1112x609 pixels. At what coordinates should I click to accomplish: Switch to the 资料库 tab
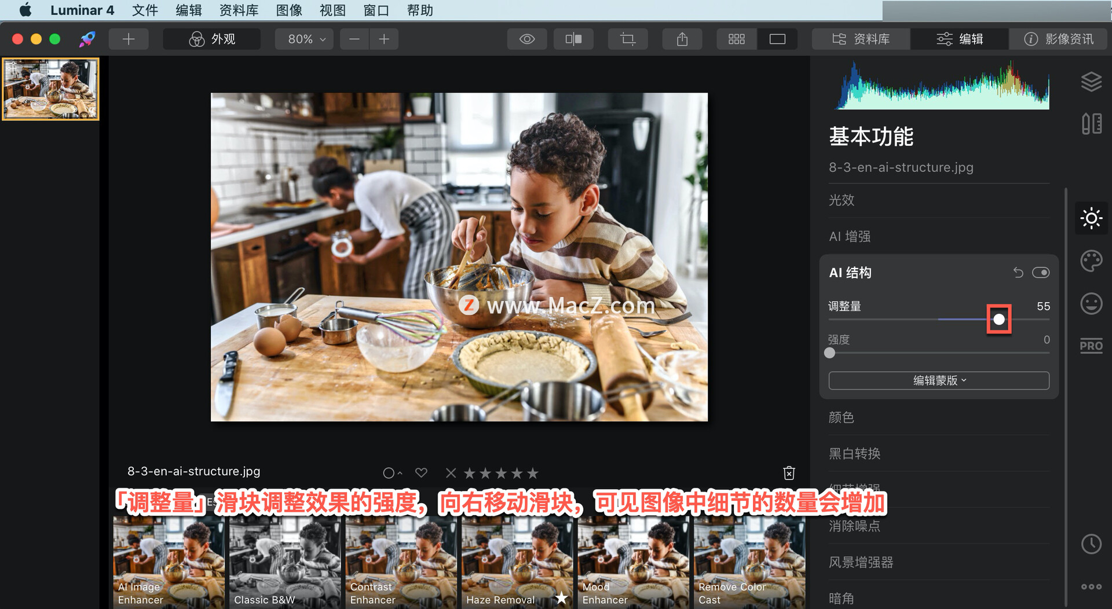click(x=861, y=39)
